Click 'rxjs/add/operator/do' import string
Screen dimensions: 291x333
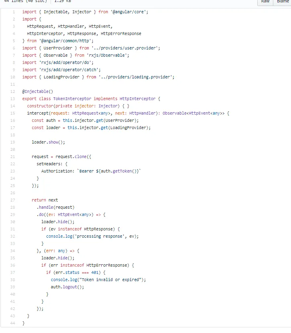point(65,62)
